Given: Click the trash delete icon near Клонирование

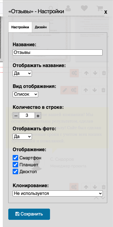Looking at the screenshot, I should pyautogui.click(x=104, y=187).
